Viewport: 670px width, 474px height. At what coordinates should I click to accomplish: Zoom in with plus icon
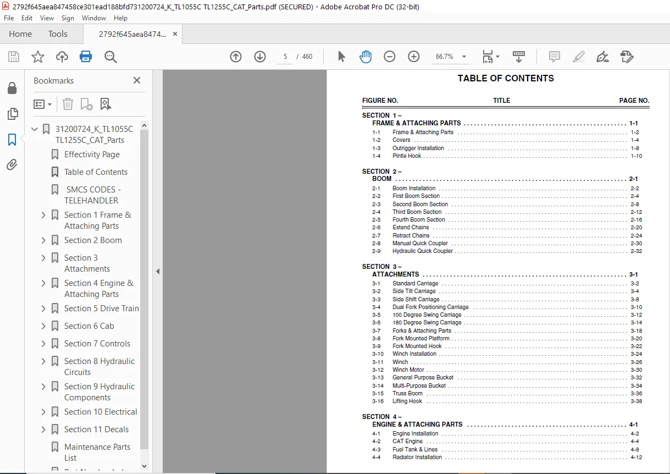pyautogui.click(x=414, y=57)
